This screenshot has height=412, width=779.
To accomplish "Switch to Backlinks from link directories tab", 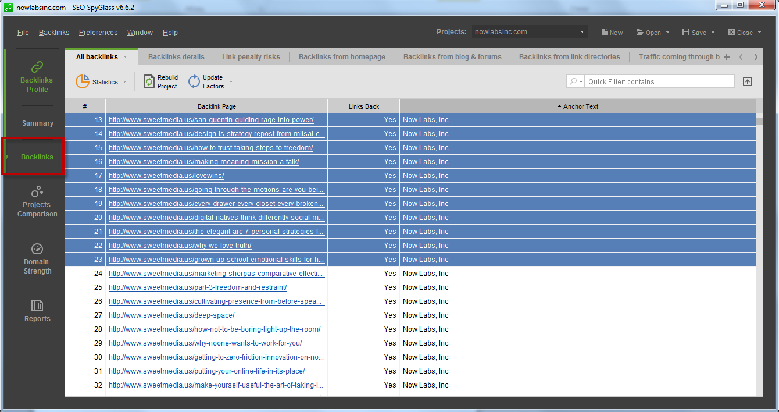I will click(570, 57).
